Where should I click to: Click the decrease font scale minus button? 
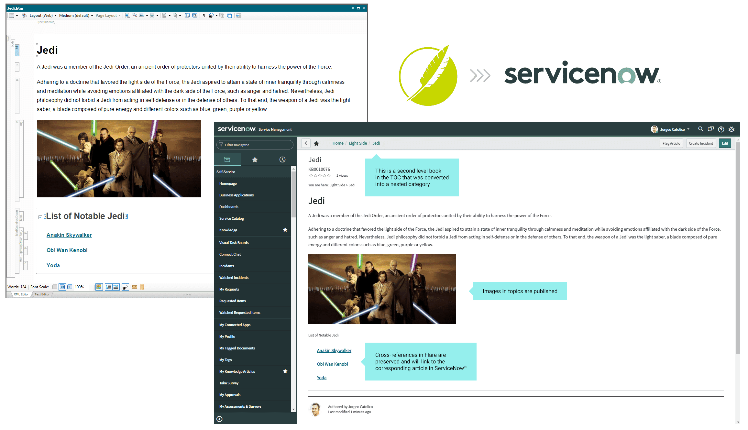[x=55, y=287]
